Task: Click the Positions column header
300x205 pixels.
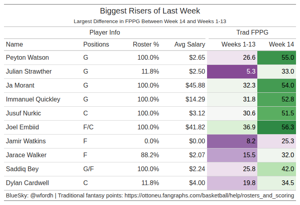Action: tap(96, 44)
